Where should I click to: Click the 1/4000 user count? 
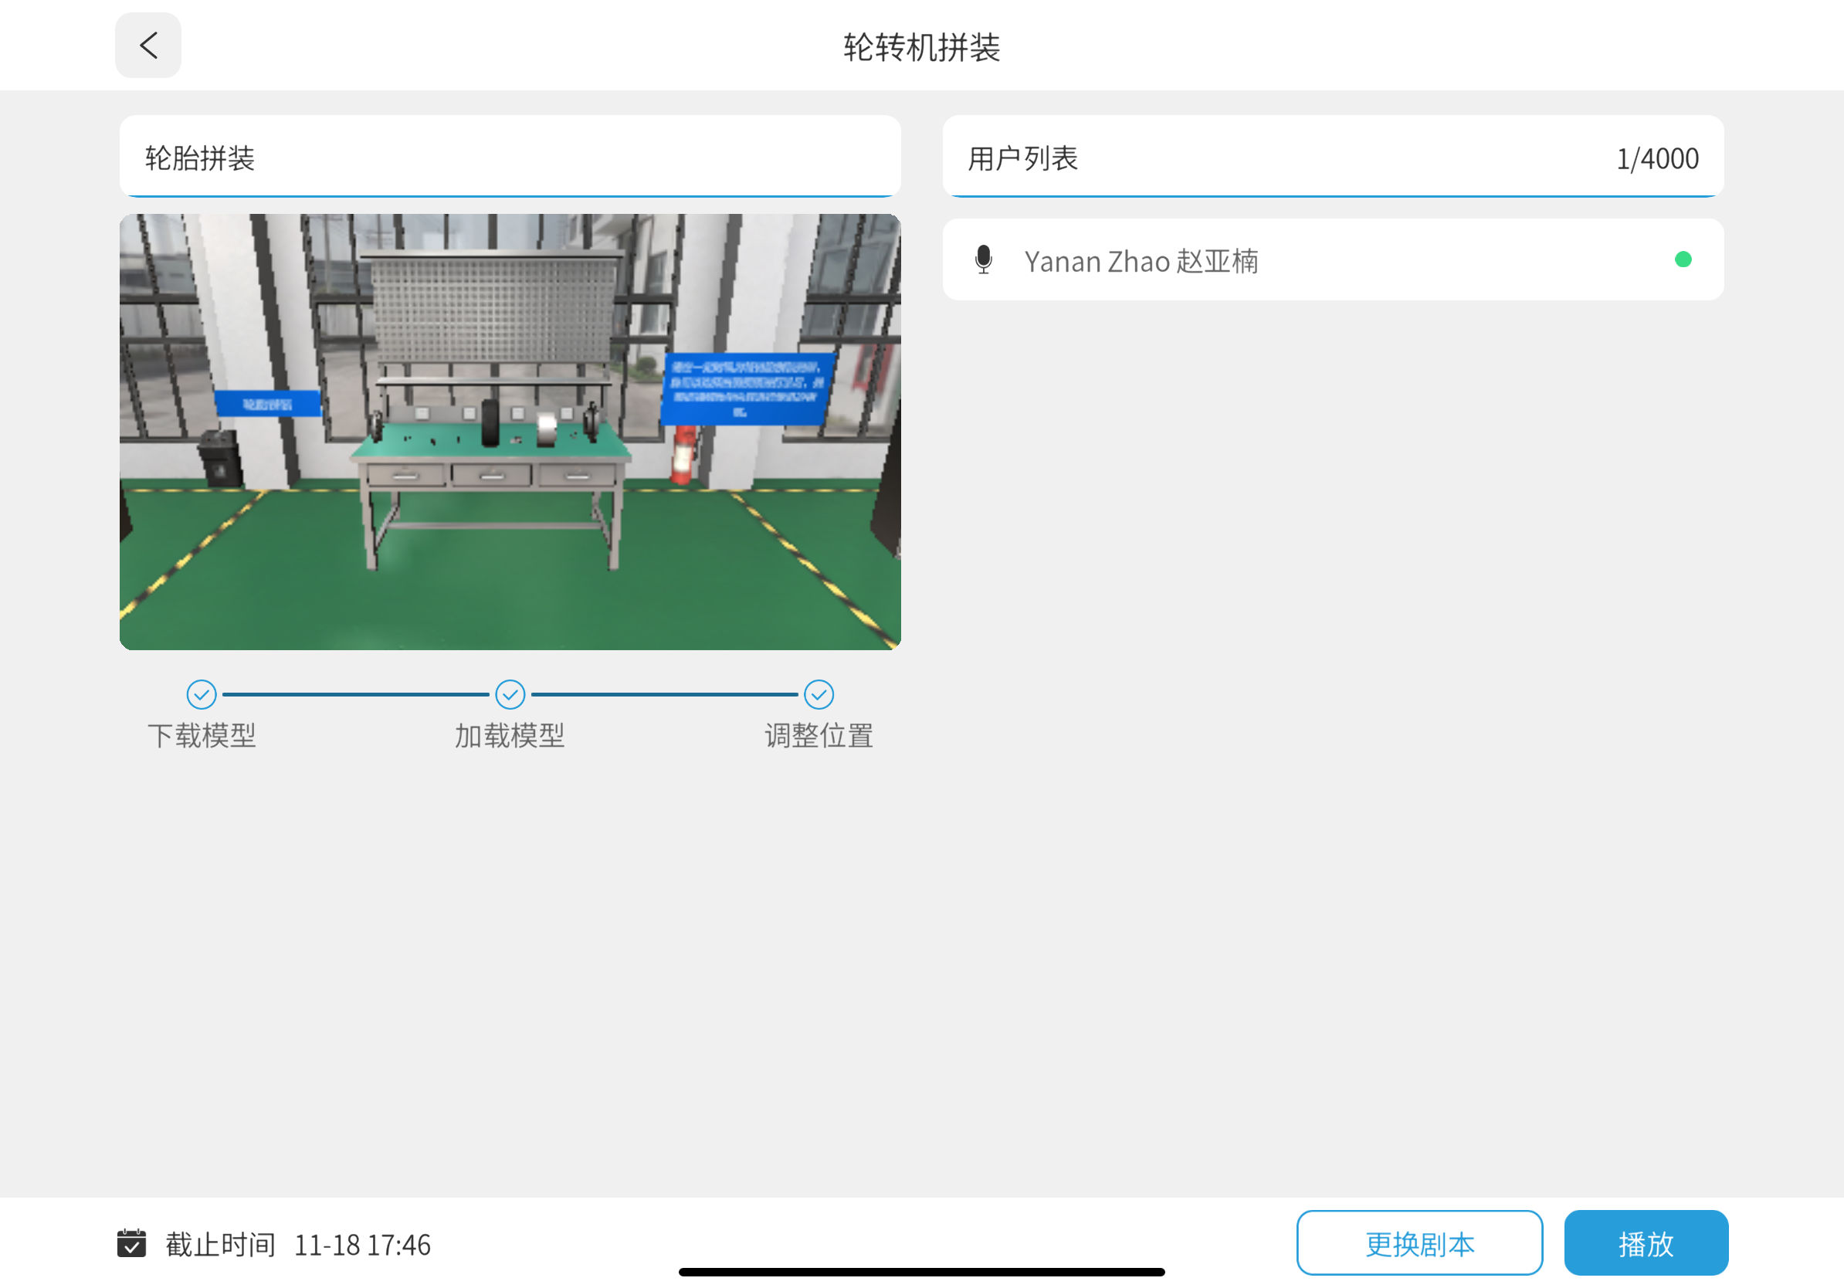(1657, 159)
